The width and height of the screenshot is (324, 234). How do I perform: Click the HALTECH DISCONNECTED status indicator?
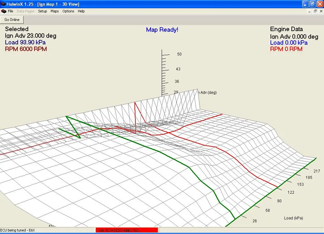click(126, 230)
